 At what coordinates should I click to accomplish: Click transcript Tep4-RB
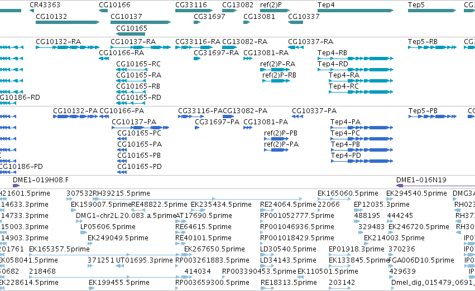tap(356, 59)
